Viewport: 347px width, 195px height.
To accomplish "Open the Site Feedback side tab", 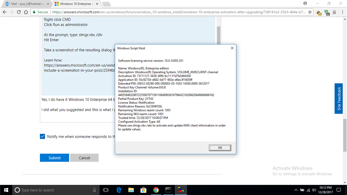I will click(x=339, y=99).
